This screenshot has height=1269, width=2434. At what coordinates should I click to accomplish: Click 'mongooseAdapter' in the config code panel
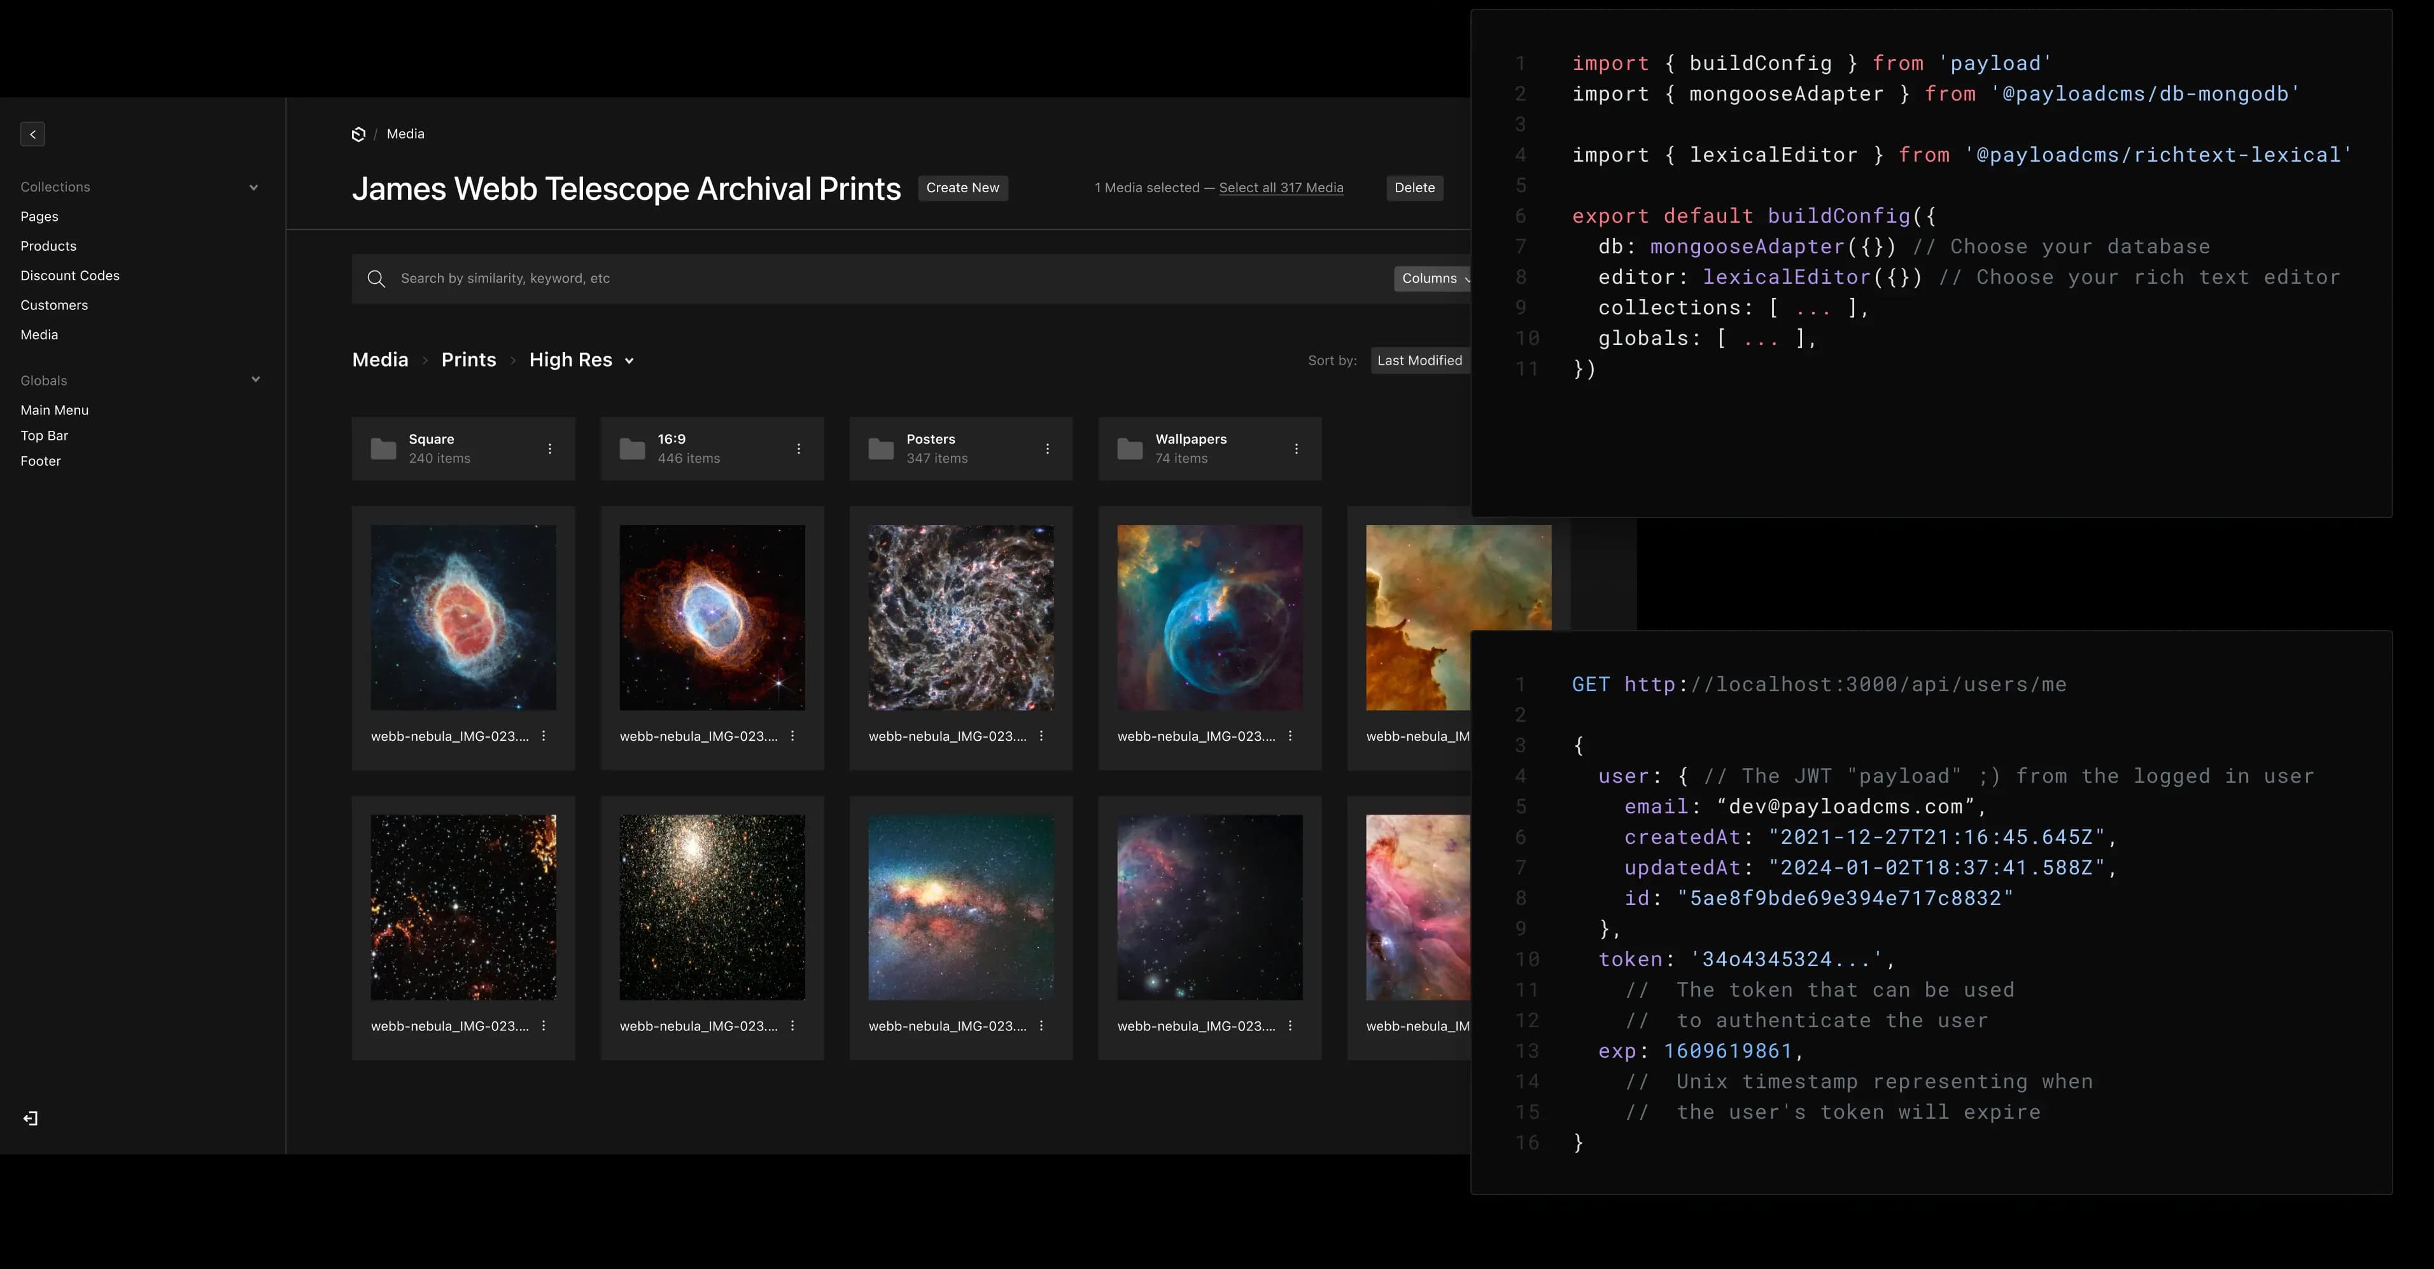click(1747, 247)
